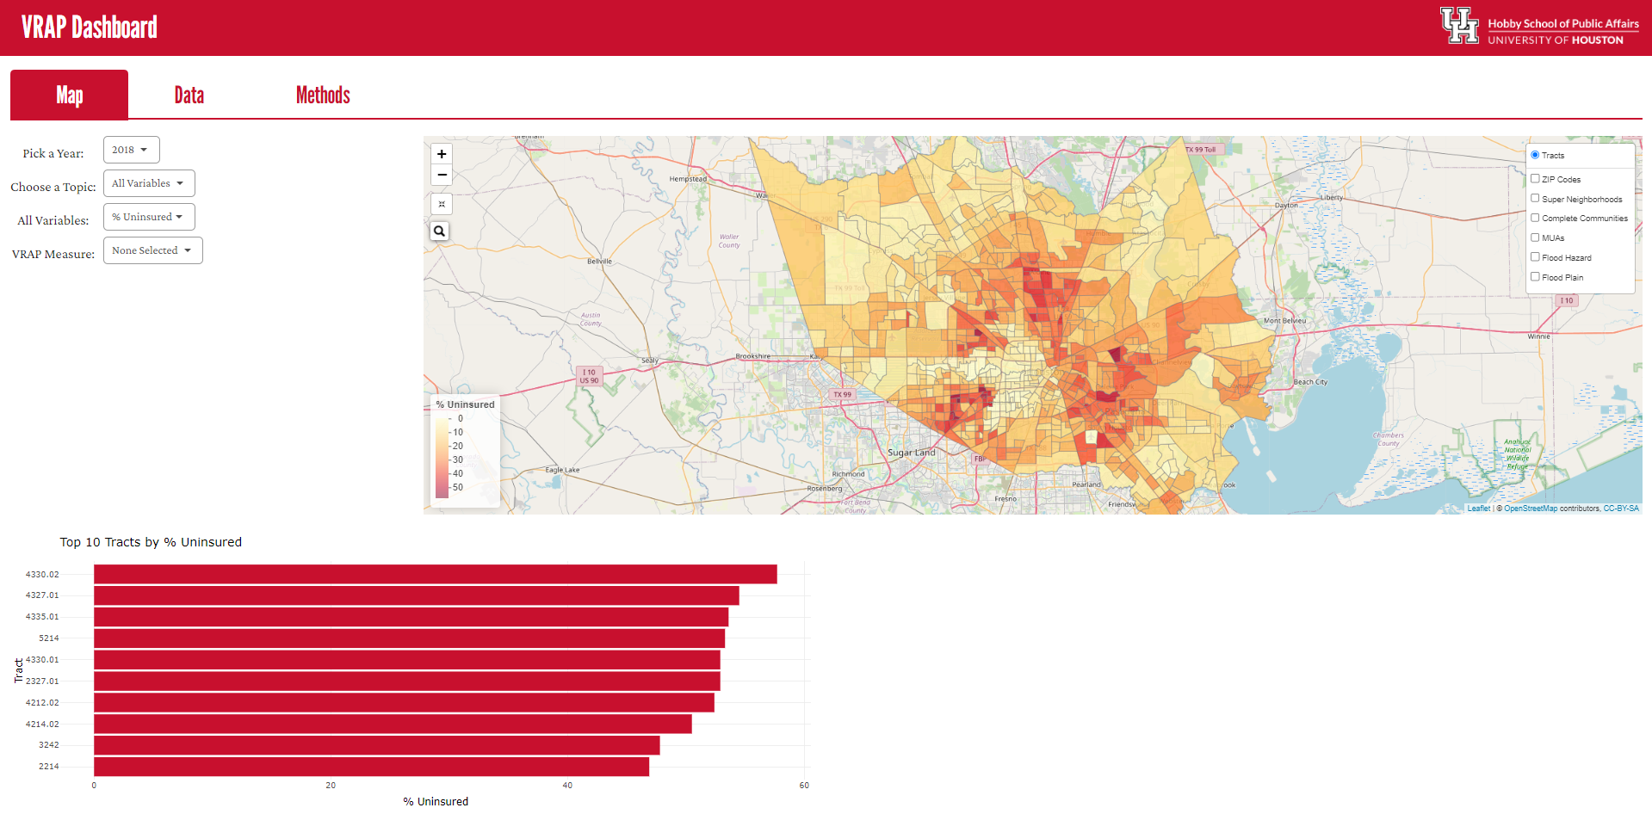
Task: Switch to the Data tab
Action: tap(189, 95)
